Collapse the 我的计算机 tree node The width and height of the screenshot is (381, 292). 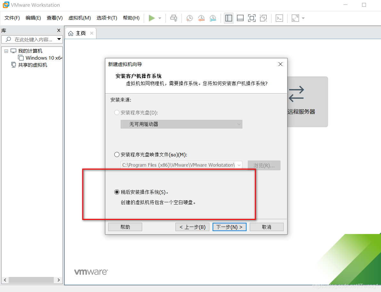[6, 51]
